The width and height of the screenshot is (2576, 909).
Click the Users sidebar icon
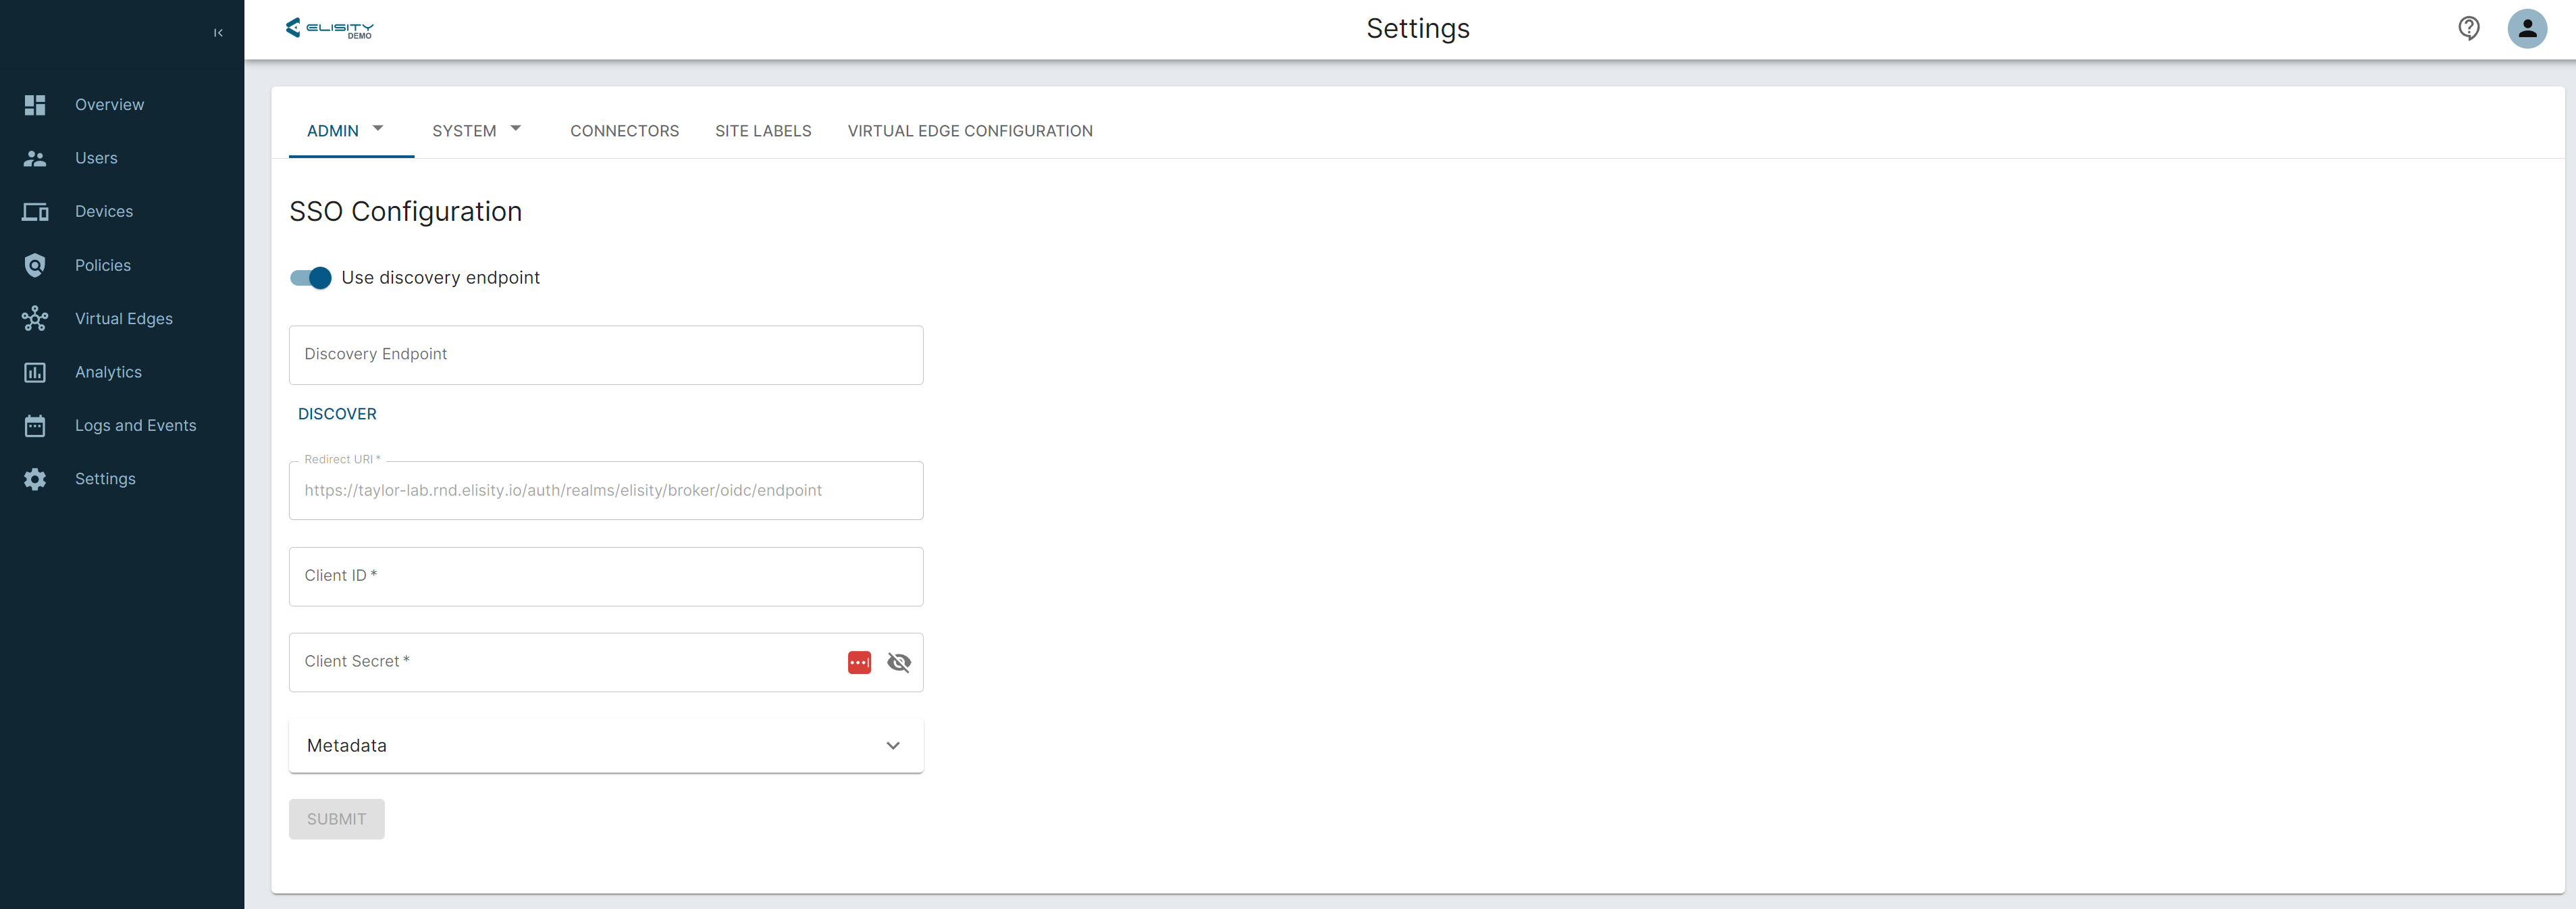pyautogui.click(x=35, y=158)
